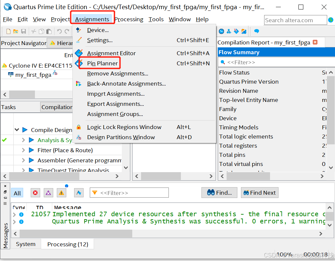Open the Help menu
This screenshot has height=261, width=335.
tap(202, 19)
